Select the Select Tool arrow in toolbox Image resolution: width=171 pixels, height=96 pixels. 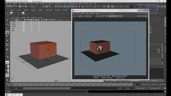tap(7, 20)
